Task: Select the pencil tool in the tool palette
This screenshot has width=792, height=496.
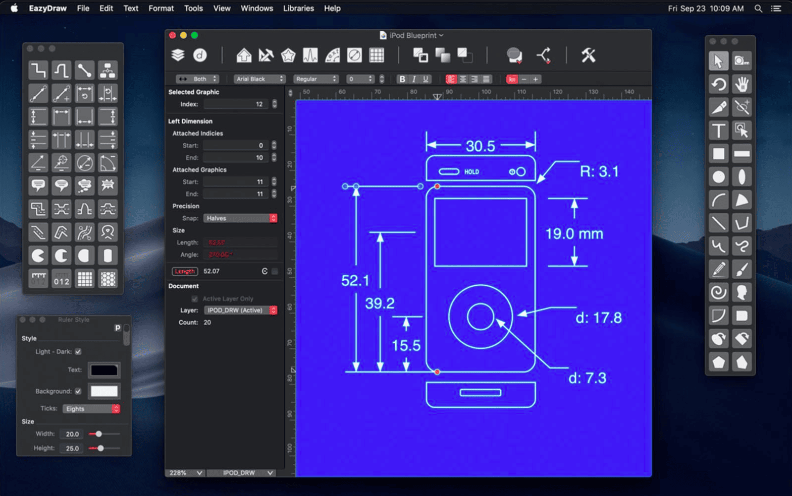Action: point(718,270)
